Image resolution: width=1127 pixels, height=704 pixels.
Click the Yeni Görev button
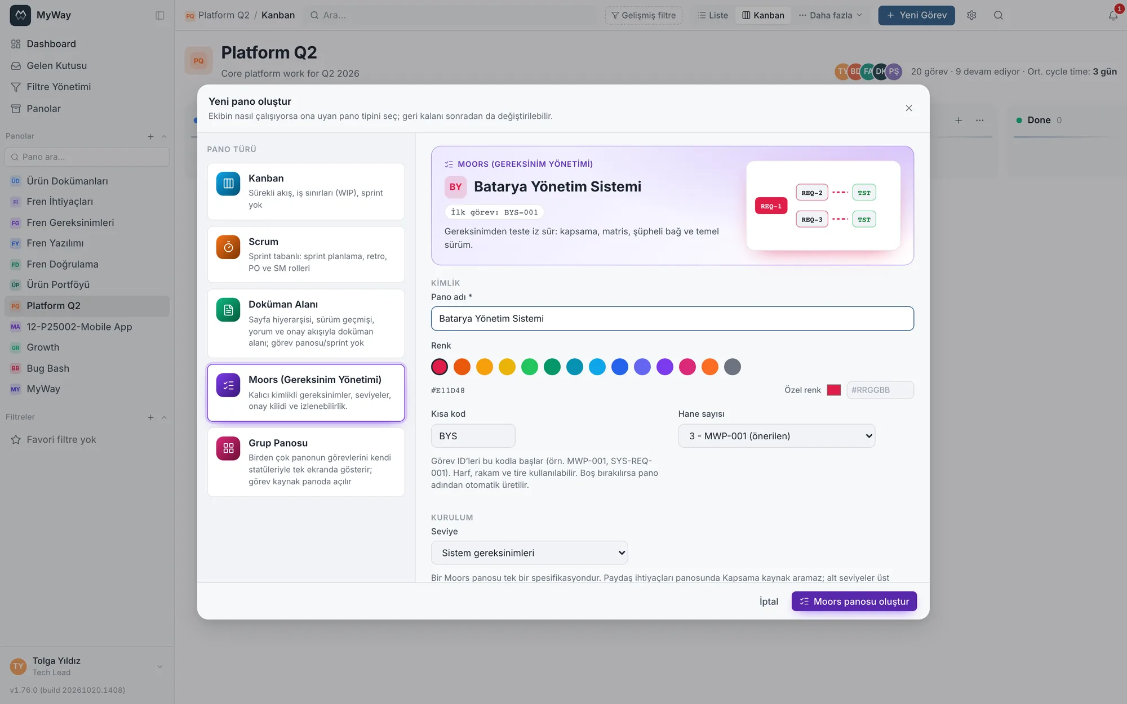coord(916,15)
